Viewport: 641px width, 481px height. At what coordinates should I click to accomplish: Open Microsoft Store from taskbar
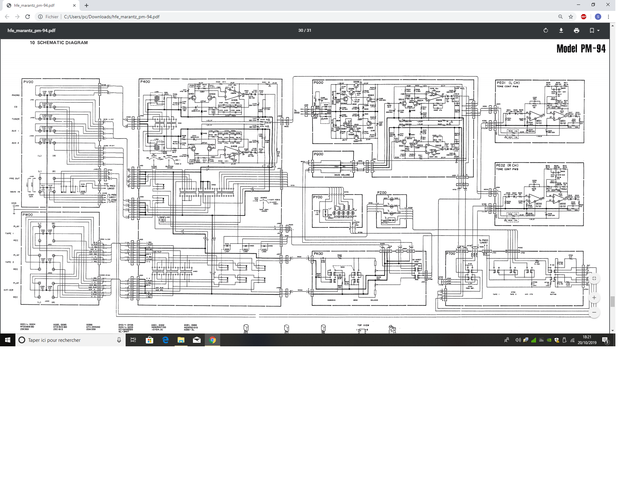[x=149, y=340]
